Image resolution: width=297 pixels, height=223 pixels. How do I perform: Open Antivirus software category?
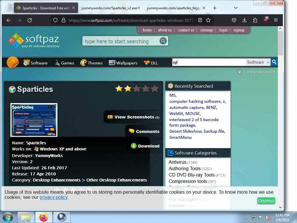pos(178,162)
